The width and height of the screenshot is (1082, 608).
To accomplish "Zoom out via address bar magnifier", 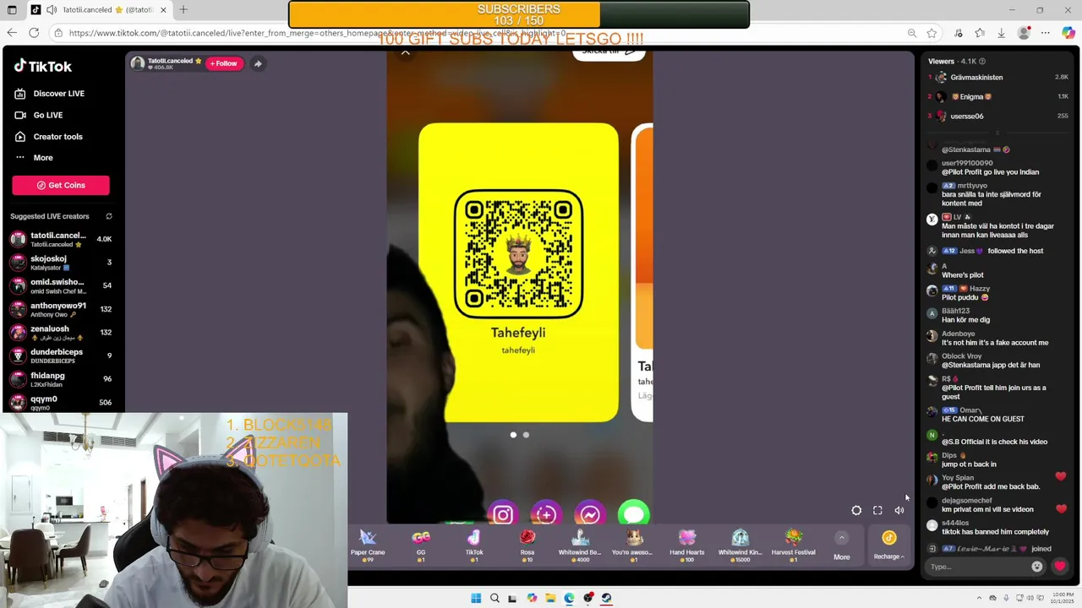I will click(912, 33).
